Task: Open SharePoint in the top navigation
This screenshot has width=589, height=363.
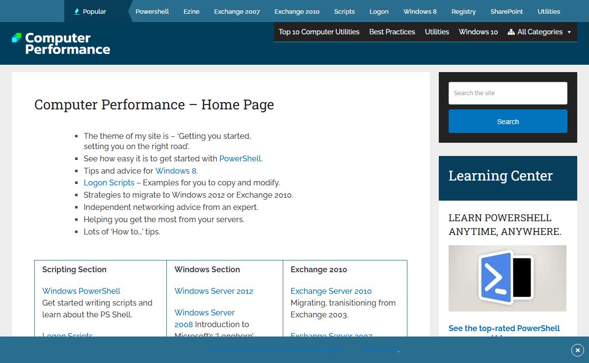Action: tap(507, 11)
